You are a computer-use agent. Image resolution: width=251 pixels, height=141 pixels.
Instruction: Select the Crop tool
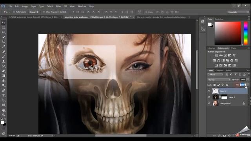(x=4, y=42)
